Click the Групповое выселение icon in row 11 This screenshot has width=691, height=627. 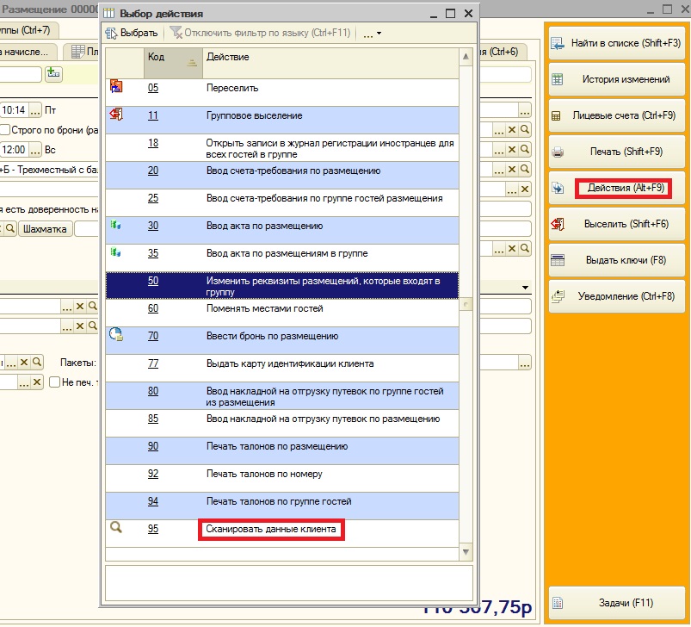click(116, 115)
